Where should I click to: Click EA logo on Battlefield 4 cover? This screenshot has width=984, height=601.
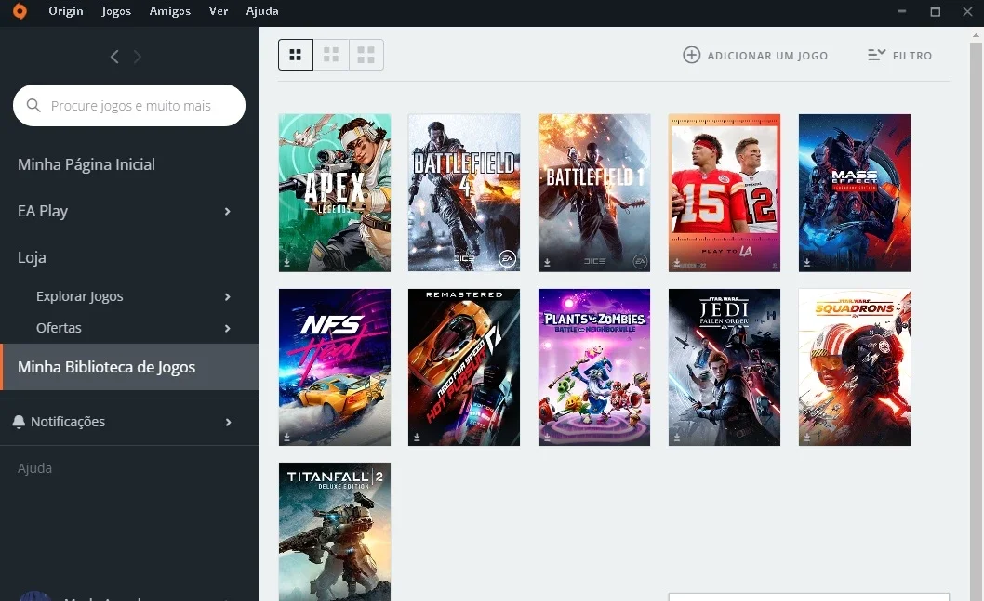tap(507, 258)
